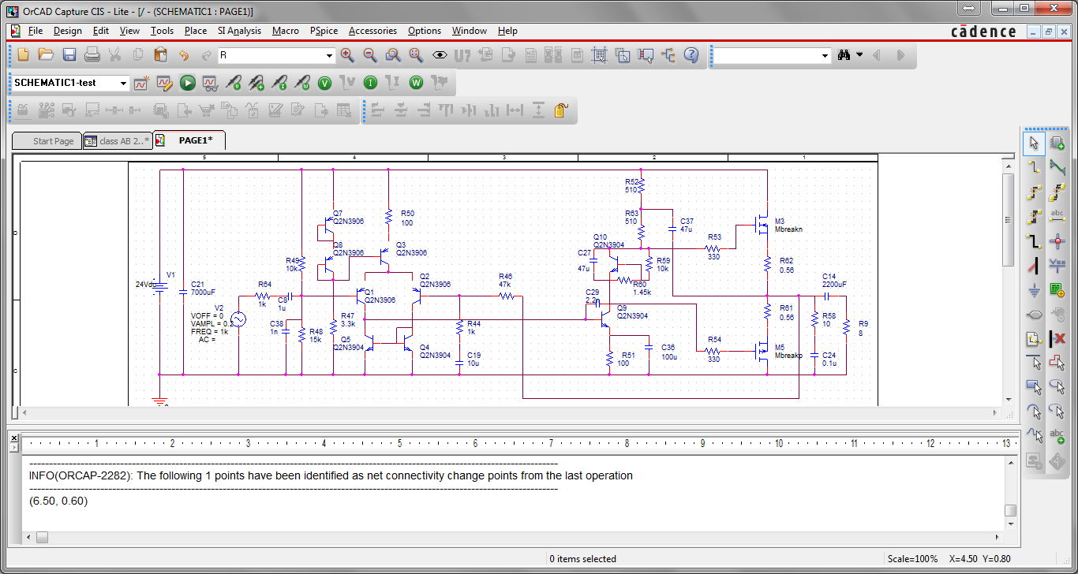Viewport: 1078px width, 574px height.
Task: Place a voltage differential marker probe
Action: click(256, 83)
